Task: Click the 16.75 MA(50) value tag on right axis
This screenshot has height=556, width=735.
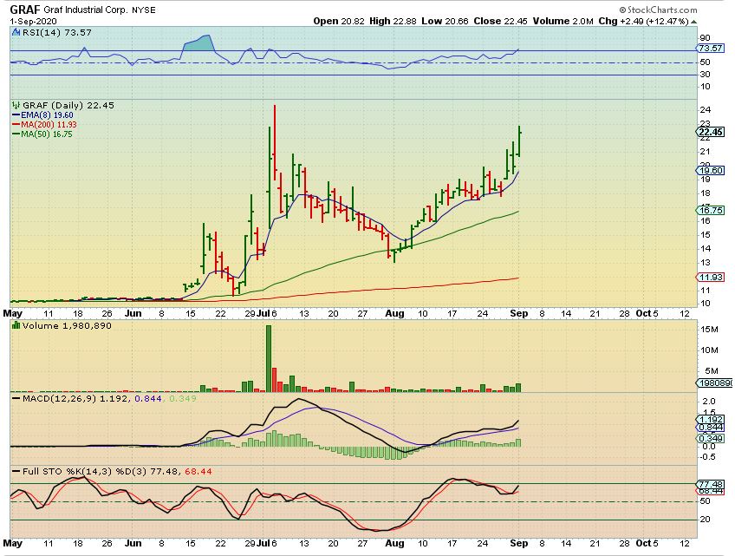Action: [x=710, y=210]
